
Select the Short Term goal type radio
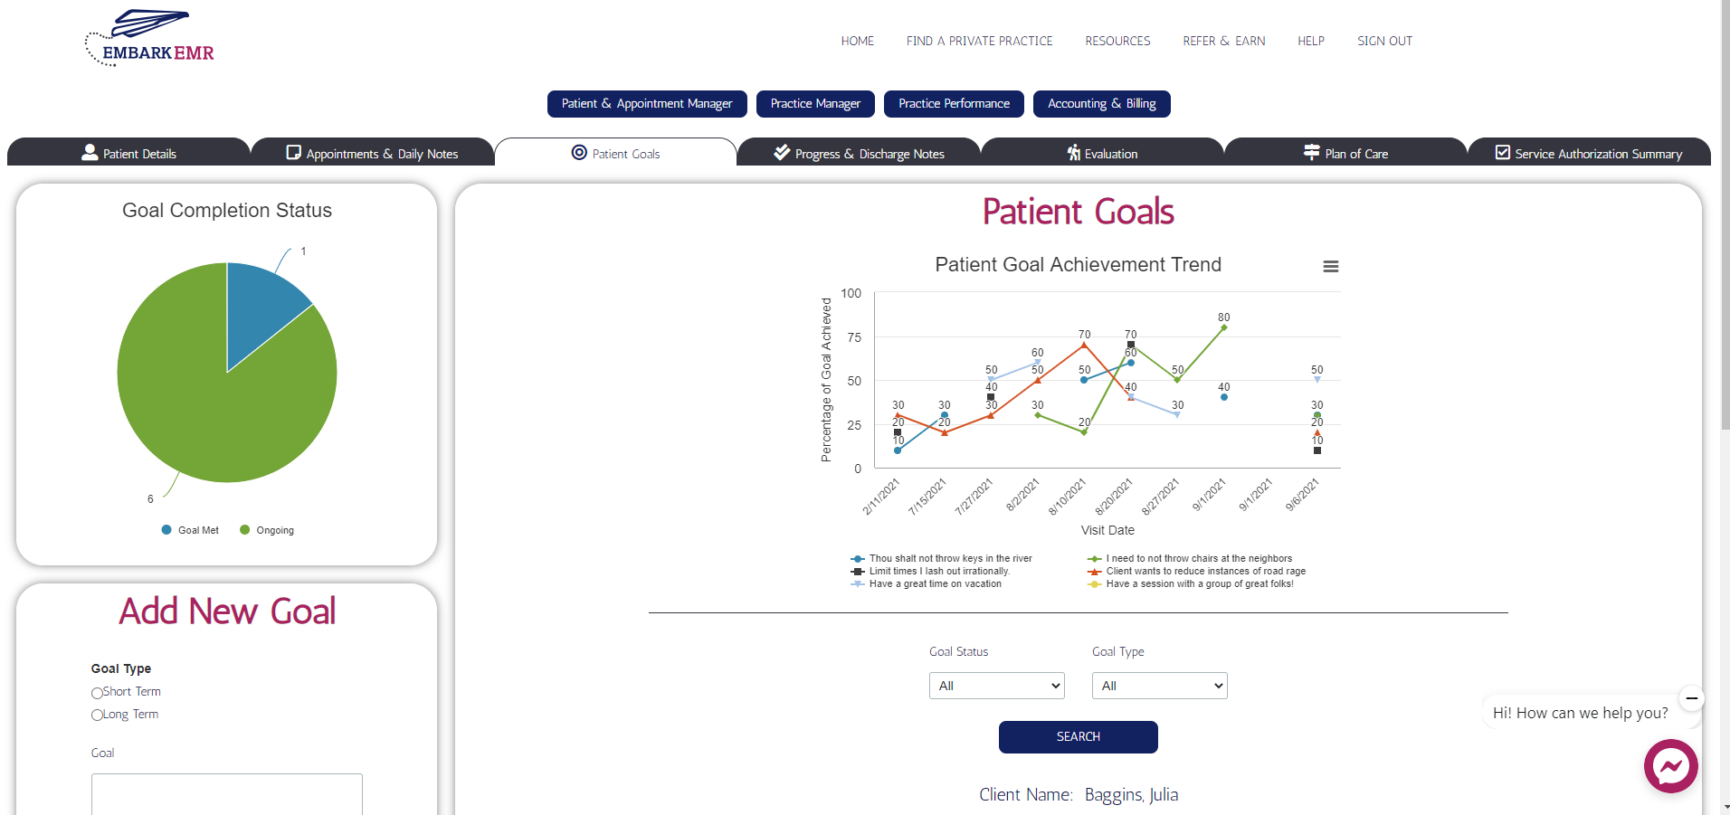tap(97, 693)
